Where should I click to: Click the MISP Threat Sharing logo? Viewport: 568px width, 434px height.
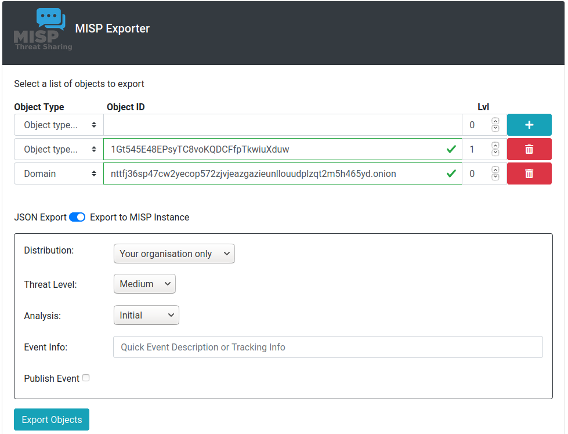point(43,29)
